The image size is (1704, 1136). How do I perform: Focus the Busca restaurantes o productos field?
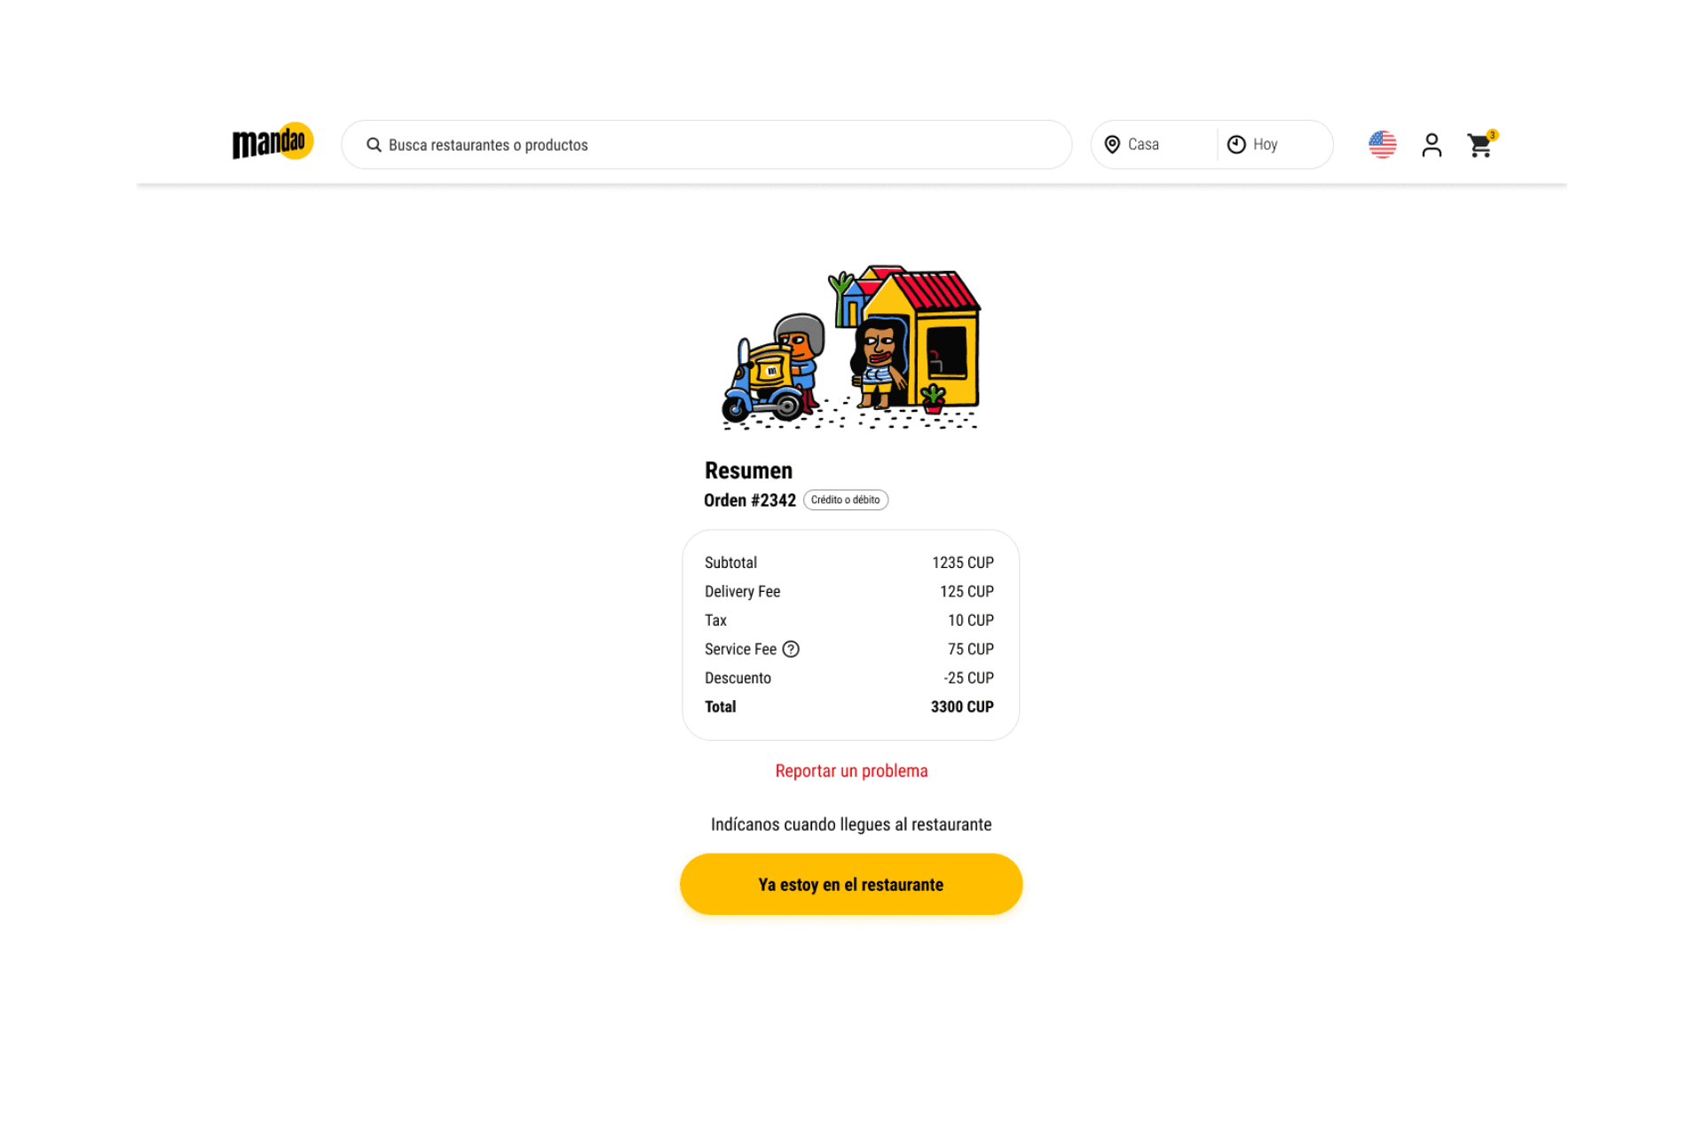click(706, 145)
